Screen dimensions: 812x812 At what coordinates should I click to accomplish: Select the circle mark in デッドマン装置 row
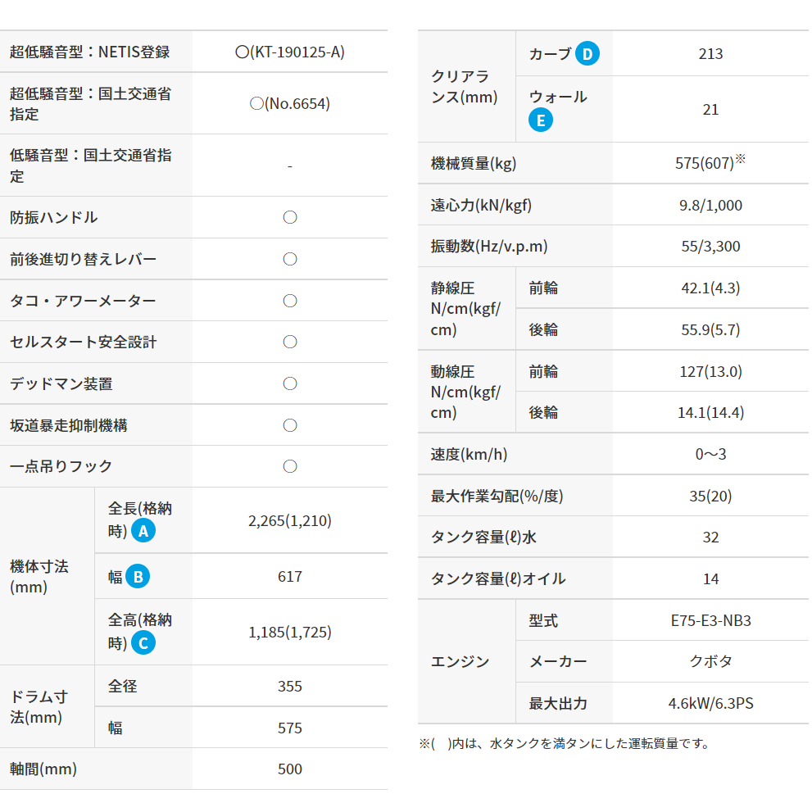point(289,383)
